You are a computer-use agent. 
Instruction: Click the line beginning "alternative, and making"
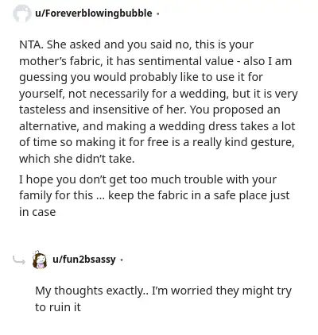click(x=157, y=126)
